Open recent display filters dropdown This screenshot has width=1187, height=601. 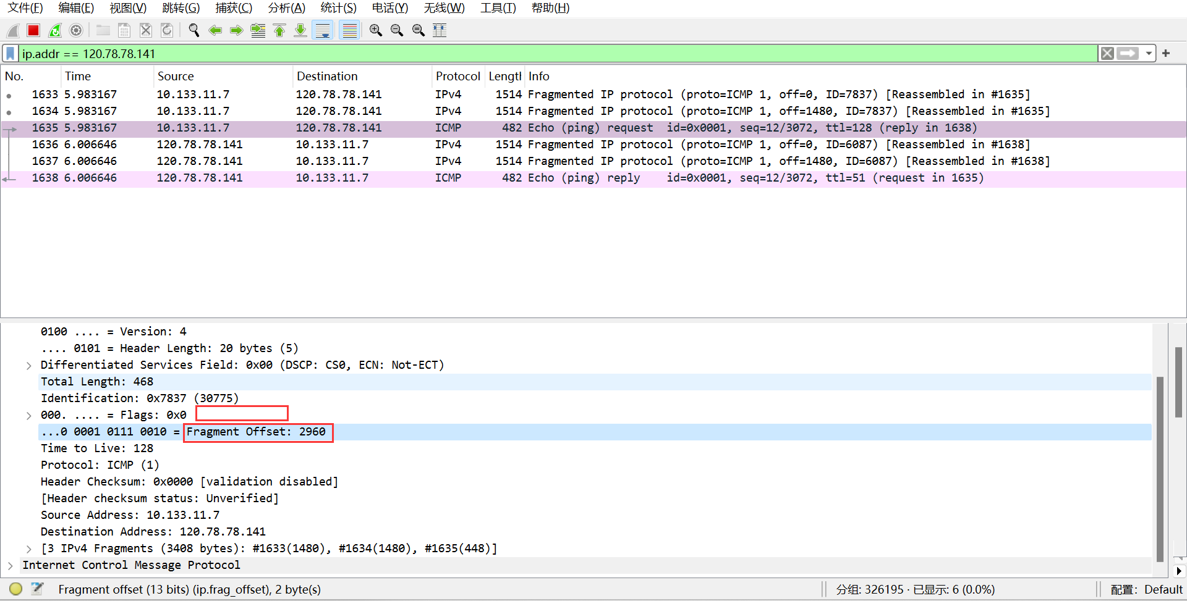[x=1149, y=54]
